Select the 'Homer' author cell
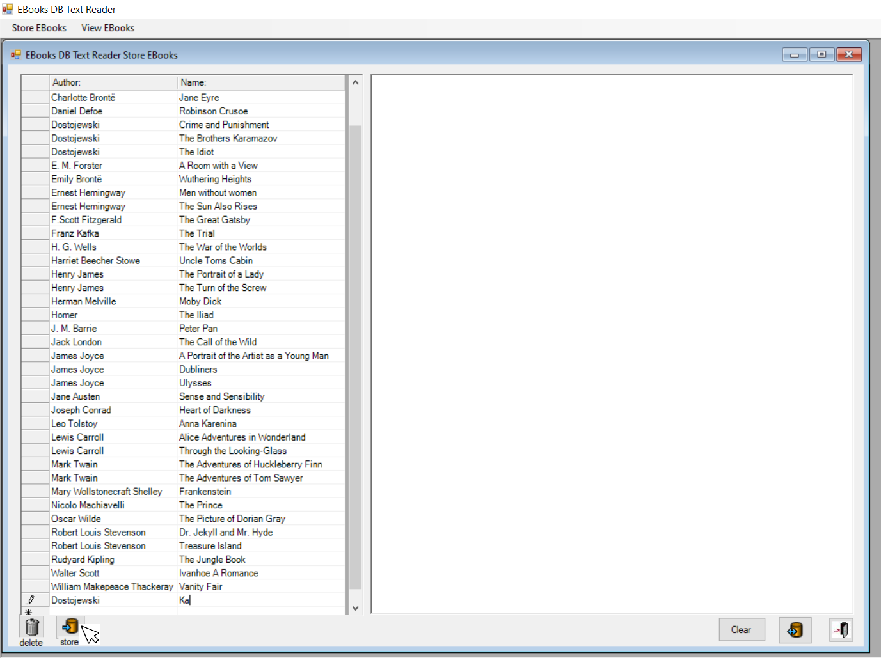881x658 pixels. click(113, 315)
